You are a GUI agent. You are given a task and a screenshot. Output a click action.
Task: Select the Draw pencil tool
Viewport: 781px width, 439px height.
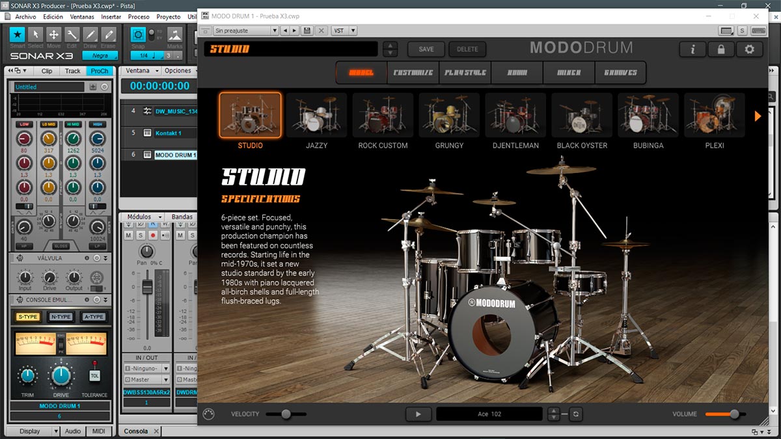coord(90,34)
